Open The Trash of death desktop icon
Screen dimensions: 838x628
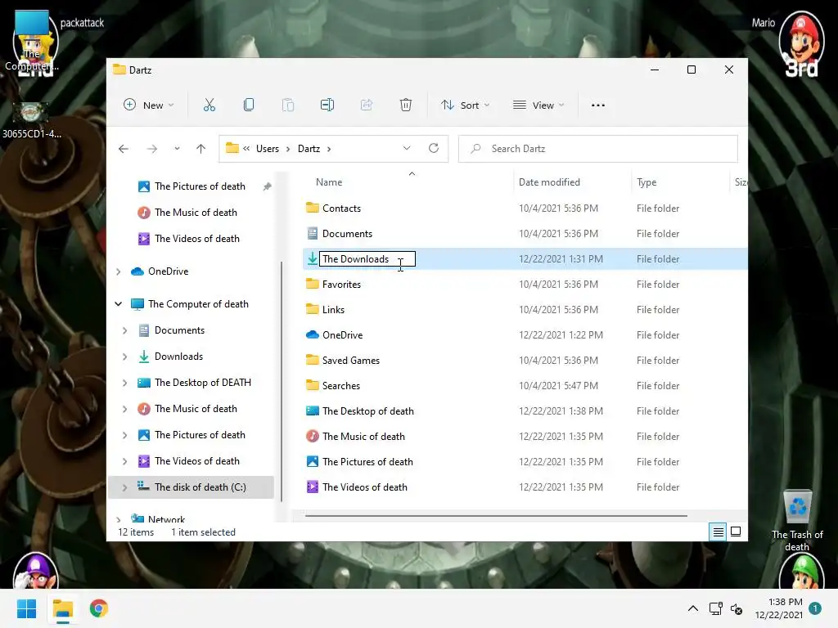(797, 521)
